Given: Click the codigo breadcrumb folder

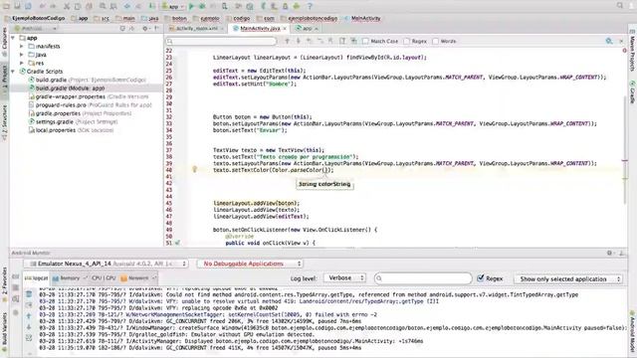Looking at the screenshot, I should click(239, 18).
